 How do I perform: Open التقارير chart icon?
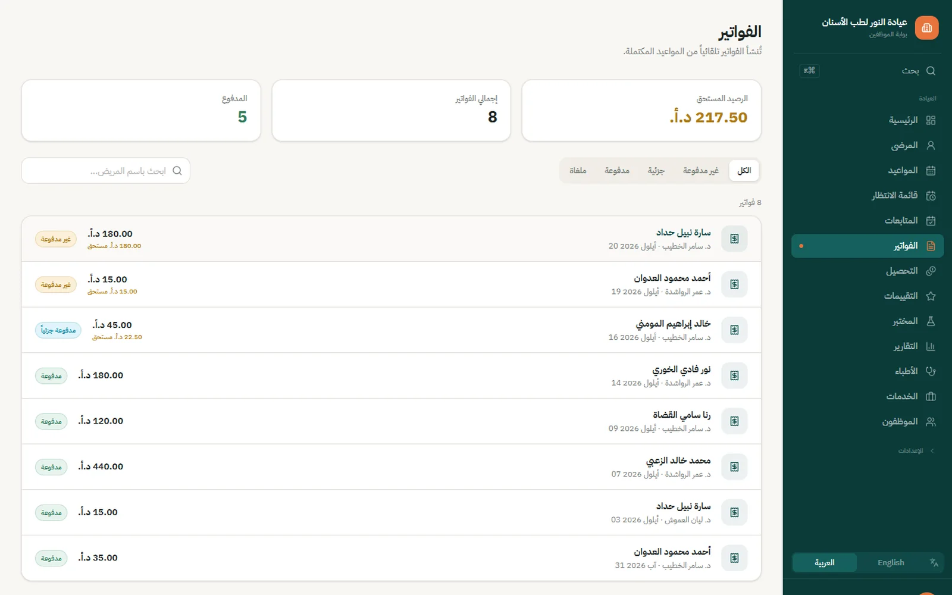[931, 346]
